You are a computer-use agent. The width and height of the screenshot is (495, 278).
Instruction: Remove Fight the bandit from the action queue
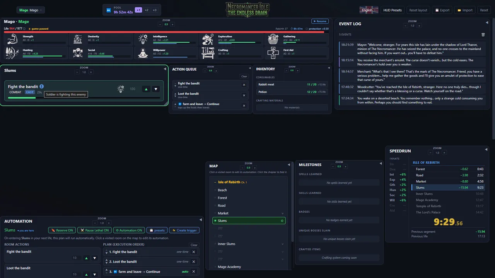click(244, 85)
